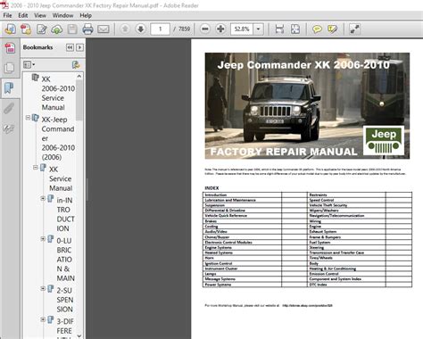Toggle full screen read mode

point(354,29)
